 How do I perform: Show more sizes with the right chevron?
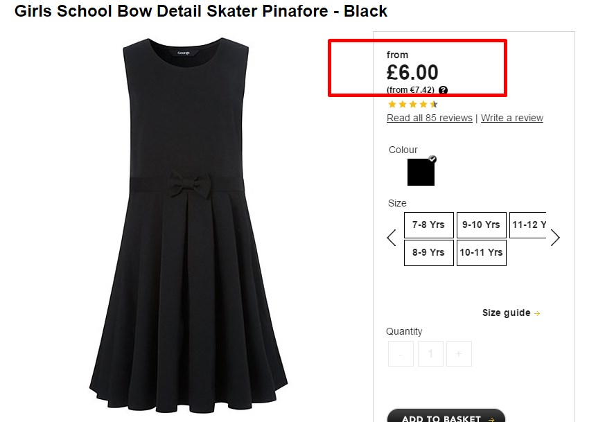pos(555,238)
